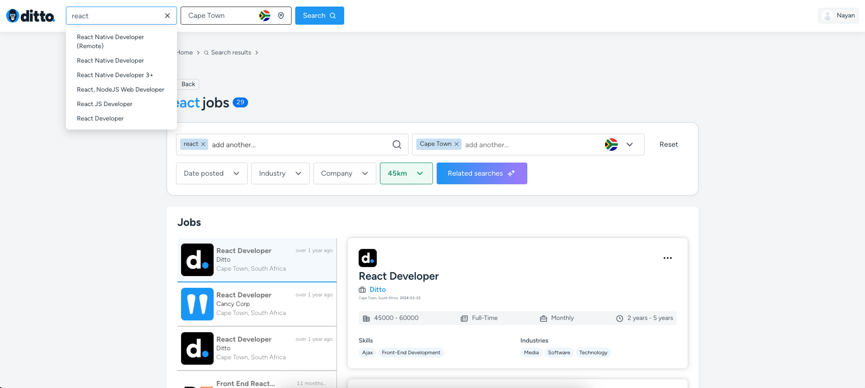Choose React, NodeJS Web Developer suggestion
This screenshot has height=388, width=865.
click(121, 89)
